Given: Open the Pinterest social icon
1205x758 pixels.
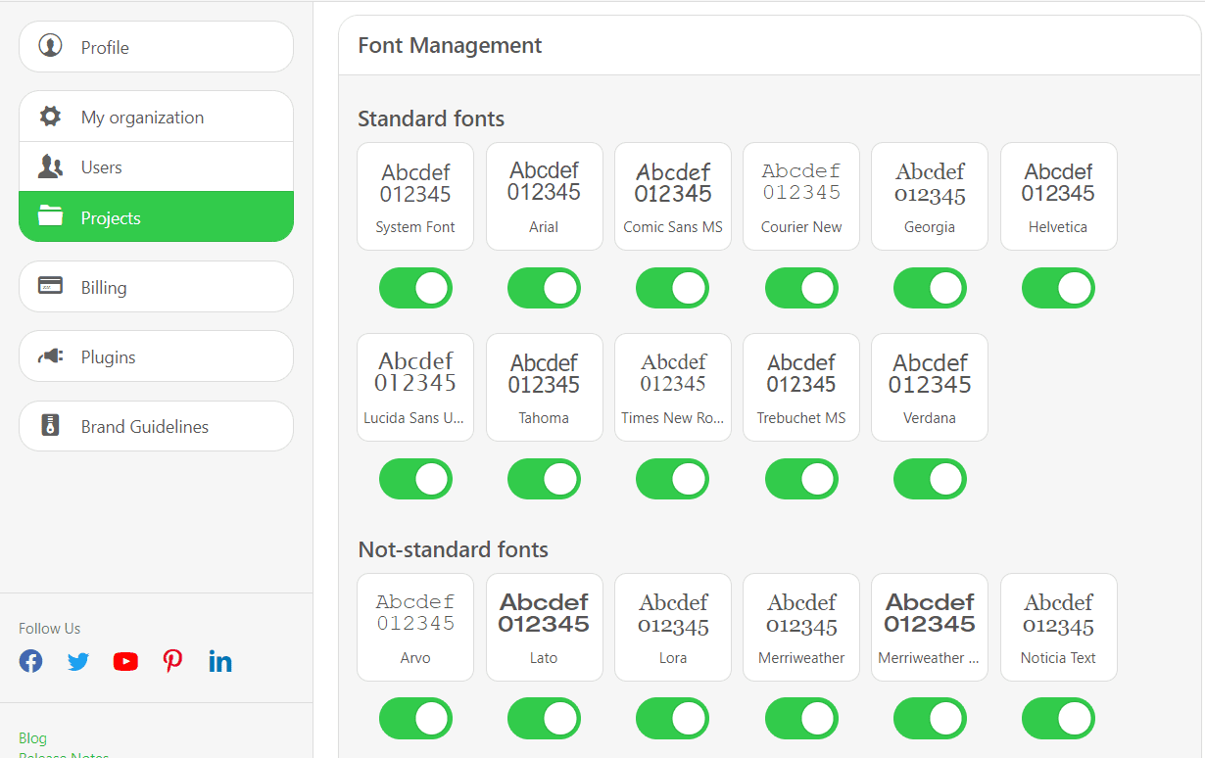Looking at the screenshot, I should tap(173, 661).
